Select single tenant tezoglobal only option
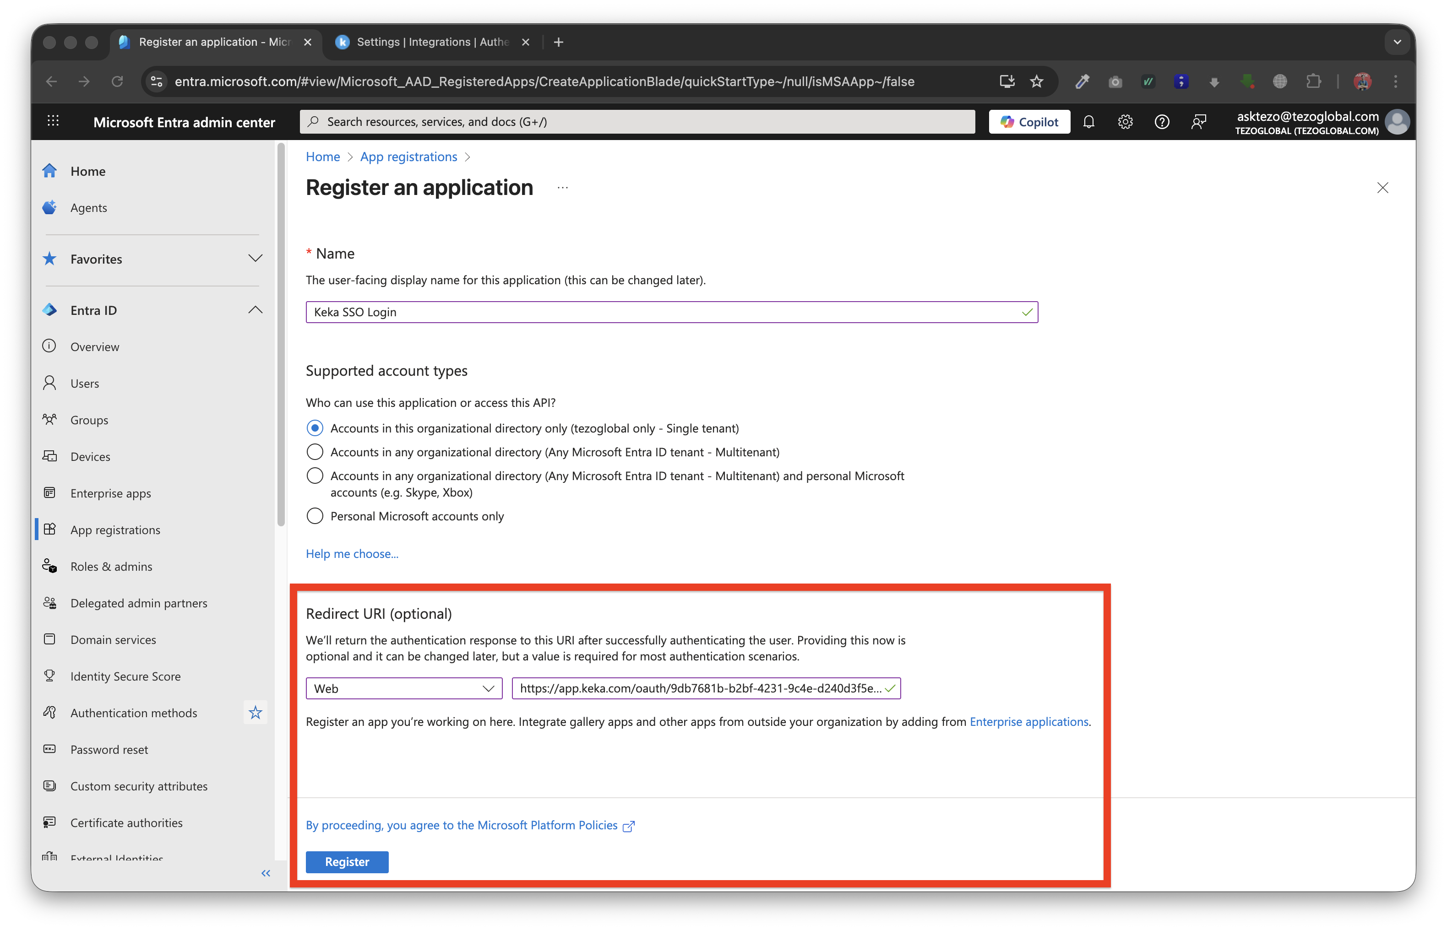The image size is (1447, 930). tap(315, 428)
